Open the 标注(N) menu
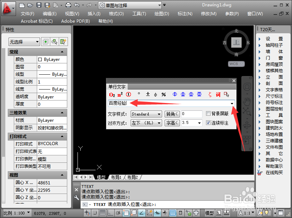292x218 pixels. pos(185,14)
